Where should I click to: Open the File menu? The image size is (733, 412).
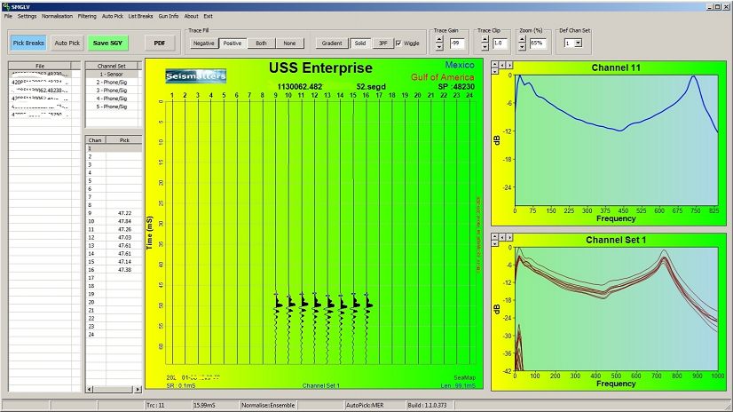coord(8,16)
